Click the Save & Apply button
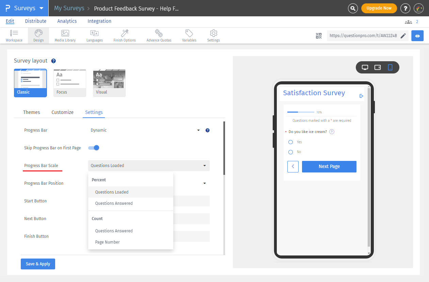429x282 pixels. pyautogui.click(x=38, y=264)
